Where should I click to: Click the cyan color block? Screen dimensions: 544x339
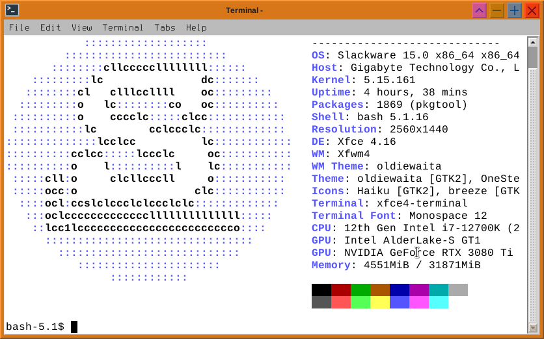pos(439,302)
